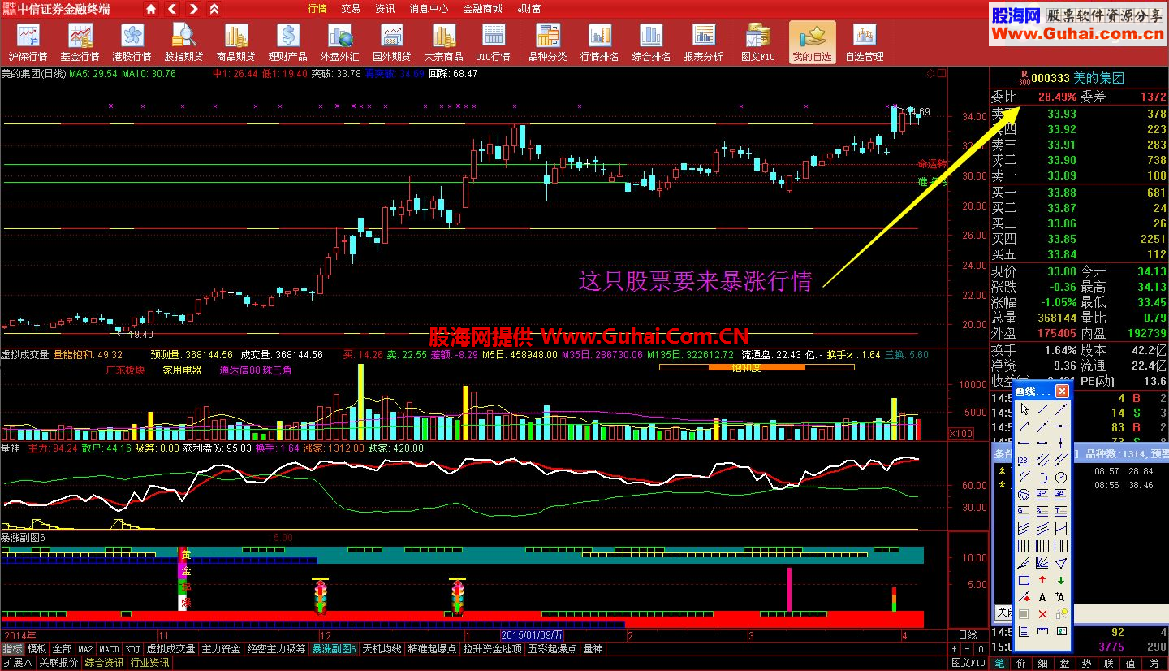Open 商品期货 commodity futures
The height and width of the screenshot is (671, 1169).
(235, 43)
